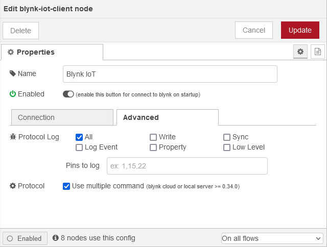Uncheck Use multiple command checkbox
This screenshot has height=247, width=327.
(x=66, y=186)
